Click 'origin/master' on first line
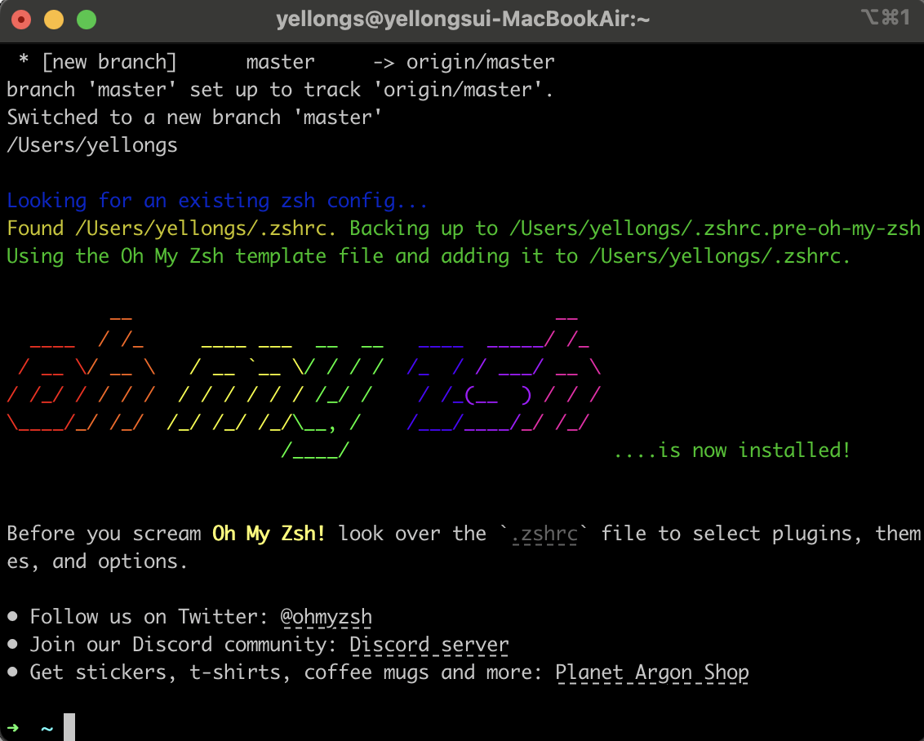The width and height of the screenshot is (924, 741). 480,62
